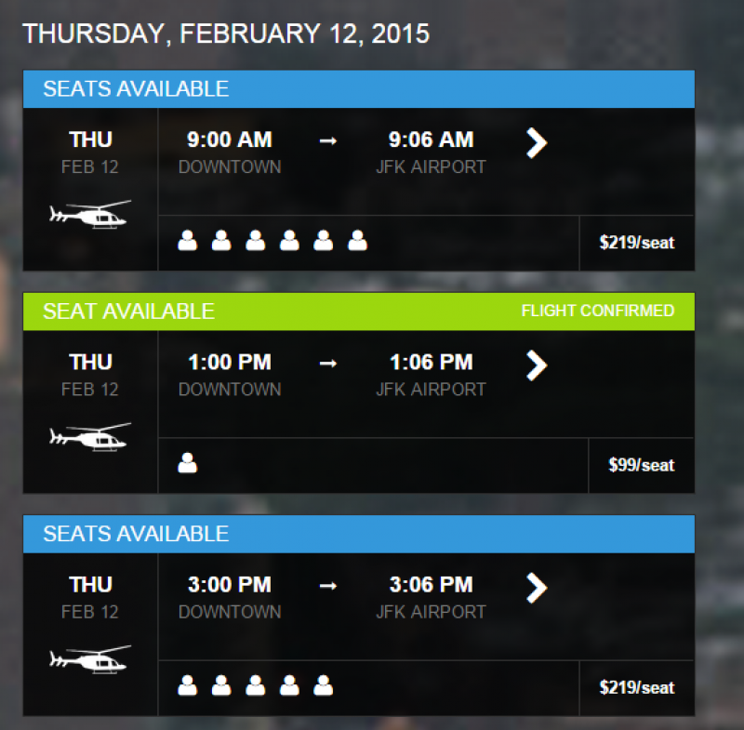Click helicopter icon on 9:00 AM flight

pyautogui.click(x=90, y=215)
